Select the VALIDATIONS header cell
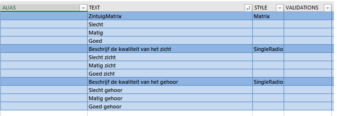This screenshot has height=116, width=337. point(308,8)
